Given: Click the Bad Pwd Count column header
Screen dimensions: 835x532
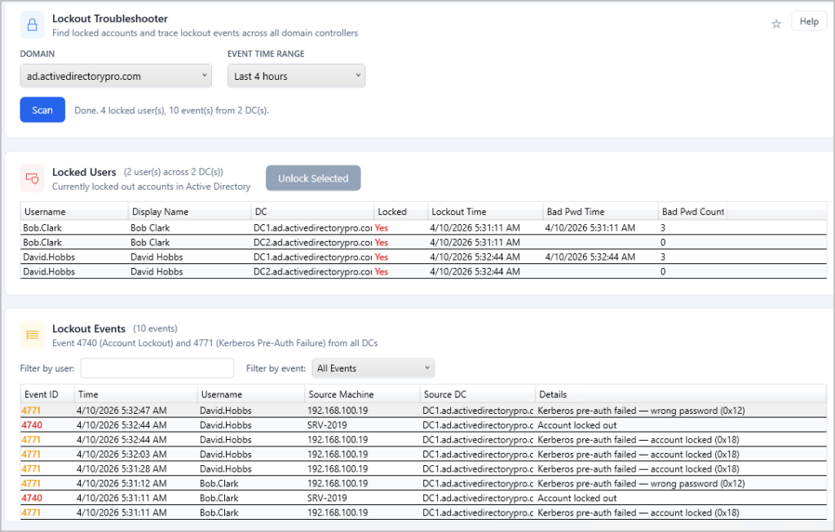Looking at the screenshot, I should 693,212.
